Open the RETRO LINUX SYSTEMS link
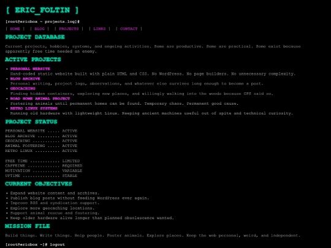This screenshot has width=331, height=248. [x=34, y=108]
